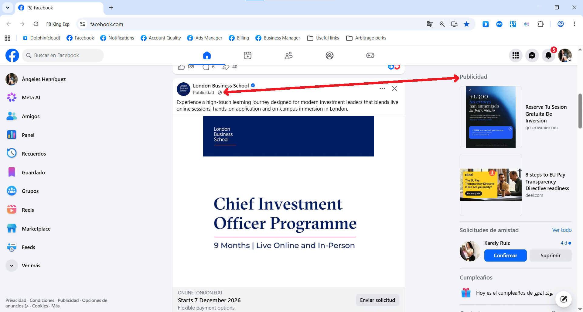Open the Arbitrage perks bookmark folder
The image size is (583, 312).
point(366,38)
